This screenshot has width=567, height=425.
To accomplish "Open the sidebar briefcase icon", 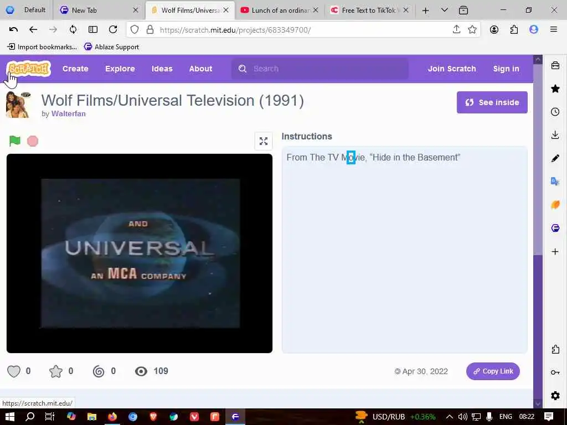I will (555, 65).
